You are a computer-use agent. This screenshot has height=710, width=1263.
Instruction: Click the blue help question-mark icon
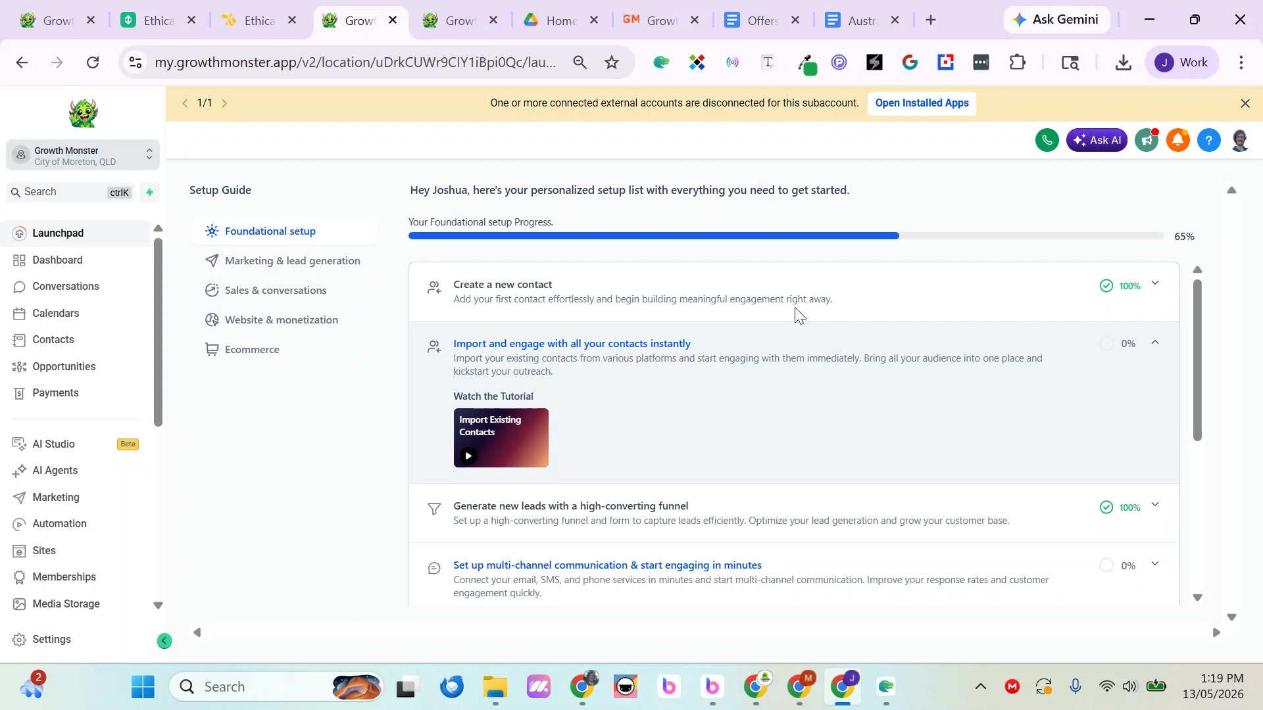[x=1208, y=140]
